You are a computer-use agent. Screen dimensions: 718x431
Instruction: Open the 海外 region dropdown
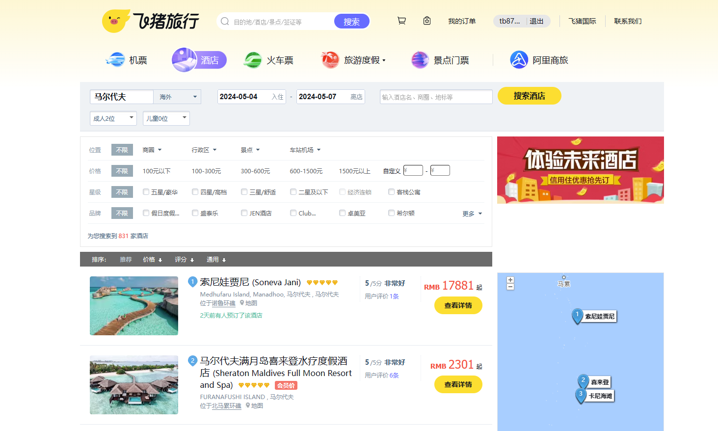pyautogui.click(x=178, y=97)
